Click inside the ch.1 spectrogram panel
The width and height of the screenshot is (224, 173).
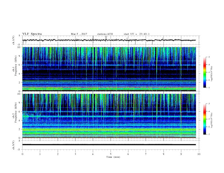click(109, 69)
